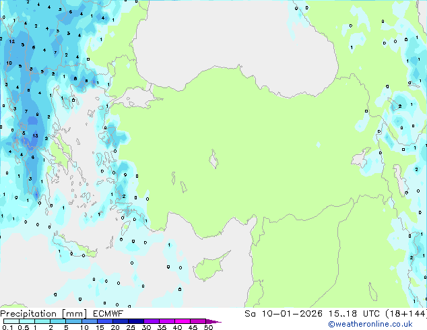427x330 pixels.
Task: Pick the 10–15 mm legend color swatch
Action: 90,321
